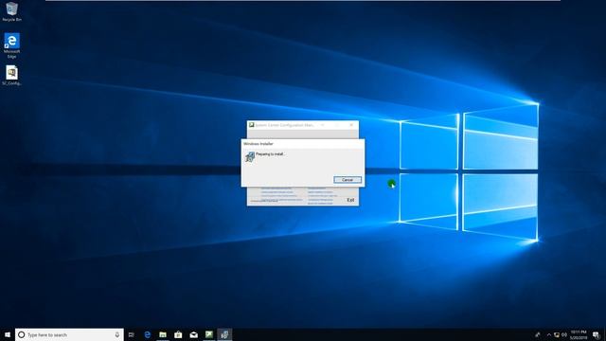Open the taskbar clock and date
Viewport: 606px width, 341px height.
pyautogui.click(x=579, y=334)
